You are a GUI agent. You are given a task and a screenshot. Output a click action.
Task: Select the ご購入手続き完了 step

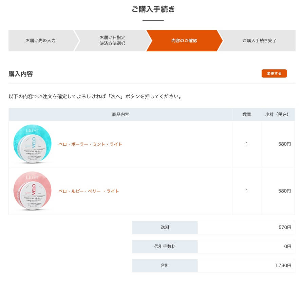(260, 40)
